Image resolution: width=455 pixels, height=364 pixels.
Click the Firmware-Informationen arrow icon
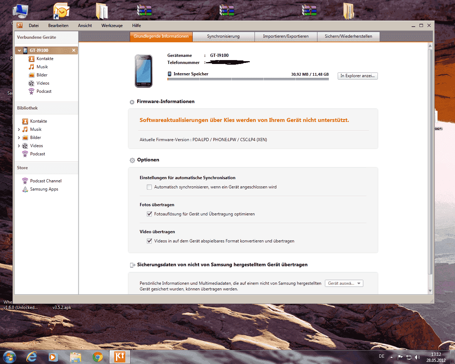coord(132,102)
